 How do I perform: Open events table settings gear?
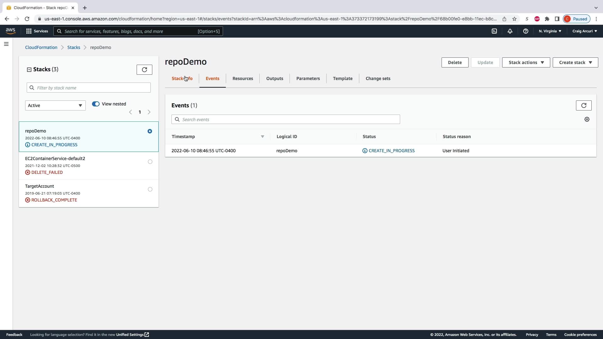[x=587, y=119]
